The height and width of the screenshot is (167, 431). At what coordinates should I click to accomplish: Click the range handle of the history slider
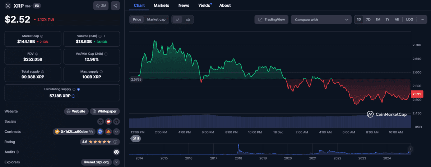point(410,149)
